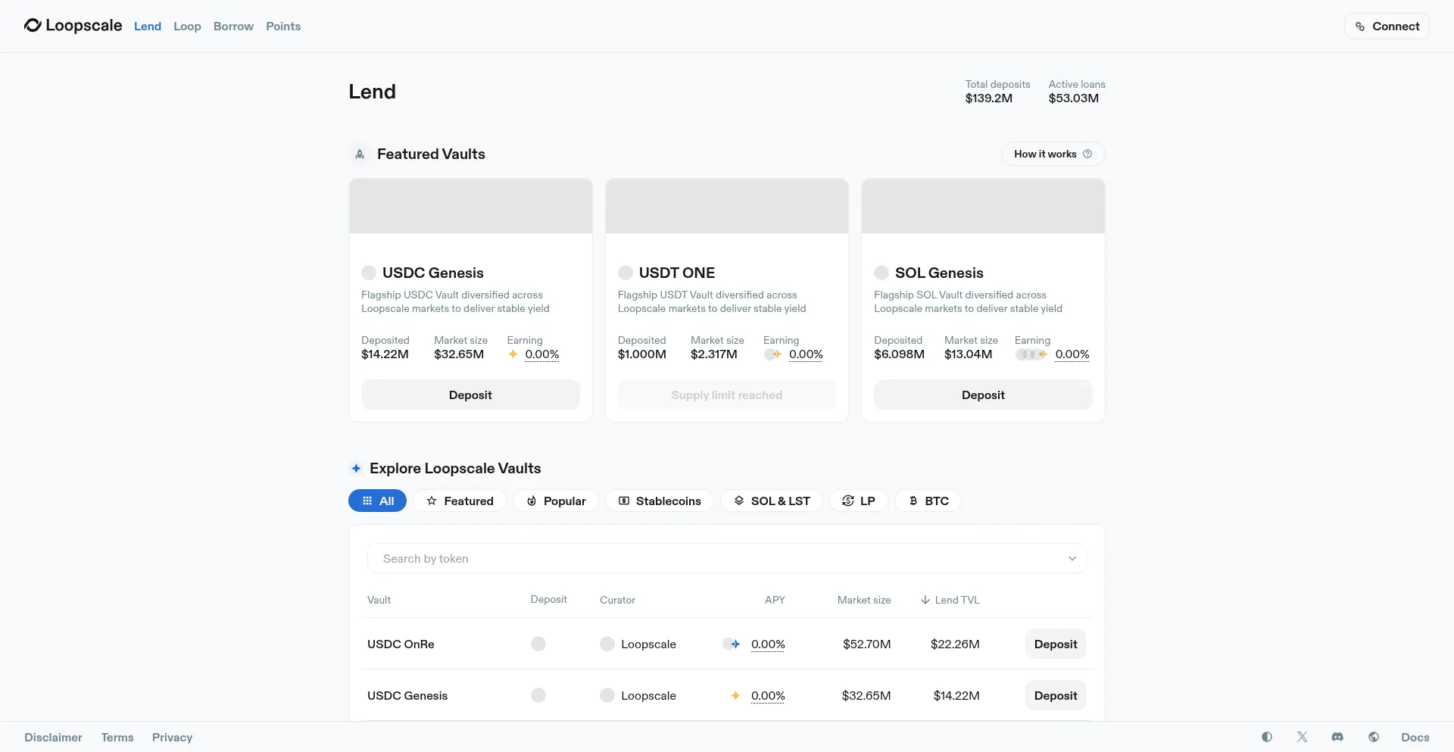Click 0.00% APY in USDC OnRe row

coord(768,644)
